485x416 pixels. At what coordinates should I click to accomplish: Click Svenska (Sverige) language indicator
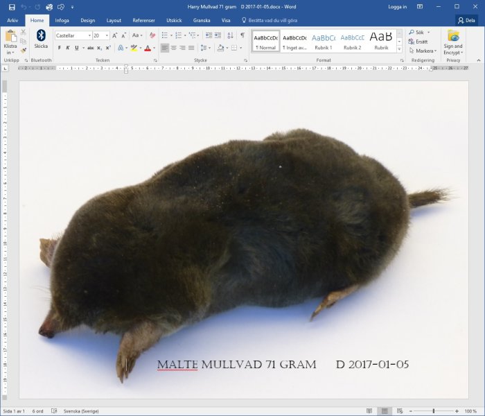point(81,411)
